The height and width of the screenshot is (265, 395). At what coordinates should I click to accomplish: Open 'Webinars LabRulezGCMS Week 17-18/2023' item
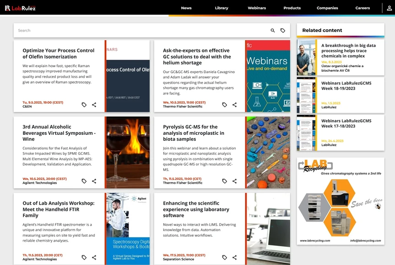346,123
